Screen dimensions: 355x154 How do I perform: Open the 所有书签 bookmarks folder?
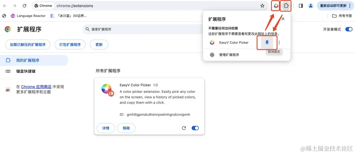click(x=342, y=16)
